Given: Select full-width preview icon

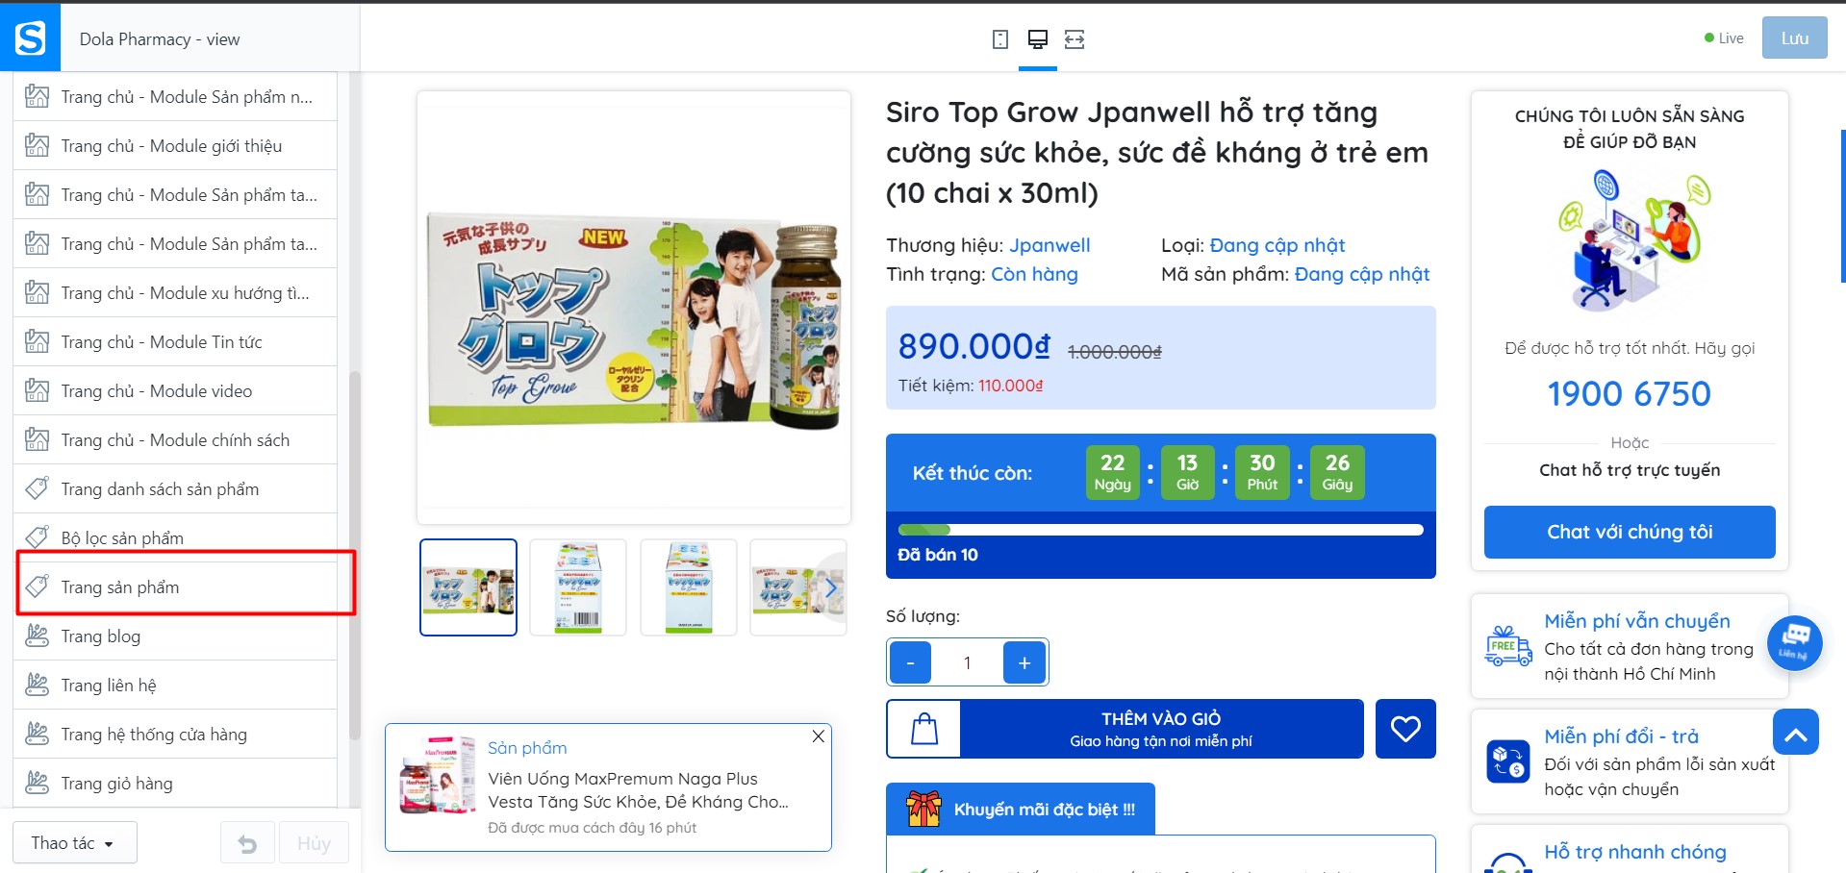Looking at the screenshot, I should pyautogui.click(x=1075, y=39).
